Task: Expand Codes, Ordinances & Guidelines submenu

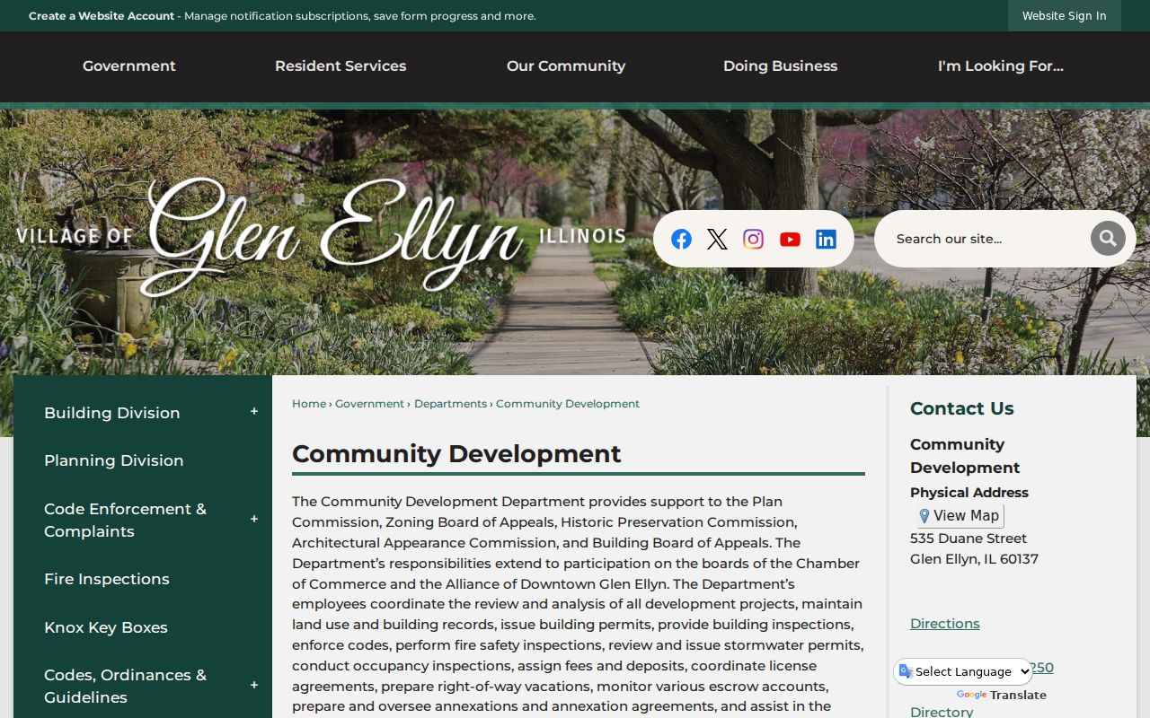Action: [x=254, y=686]
